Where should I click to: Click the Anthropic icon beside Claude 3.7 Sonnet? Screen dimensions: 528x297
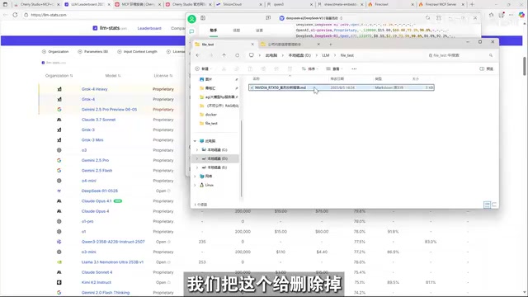(59, 120)
